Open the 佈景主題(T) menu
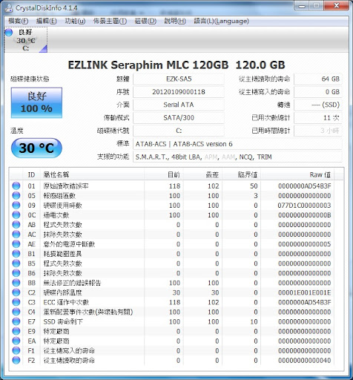 [110, 21]
